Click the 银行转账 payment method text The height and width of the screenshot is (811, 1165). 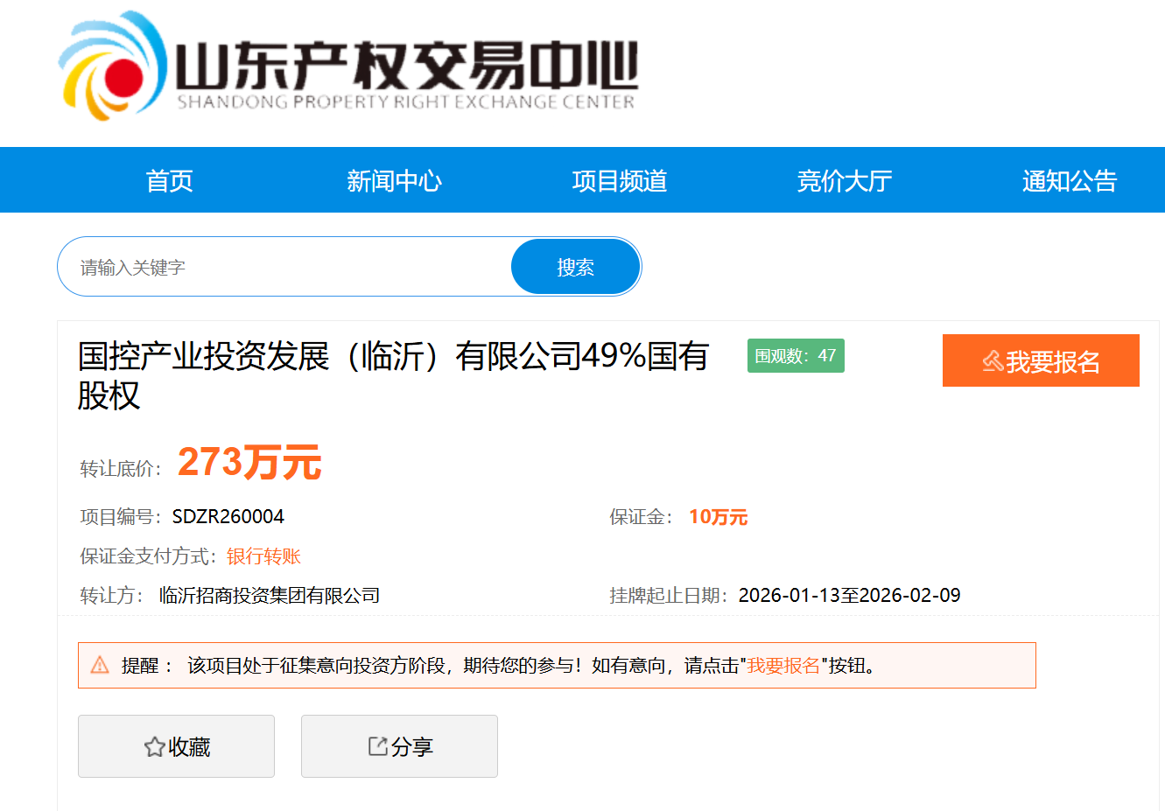[263, 556]
